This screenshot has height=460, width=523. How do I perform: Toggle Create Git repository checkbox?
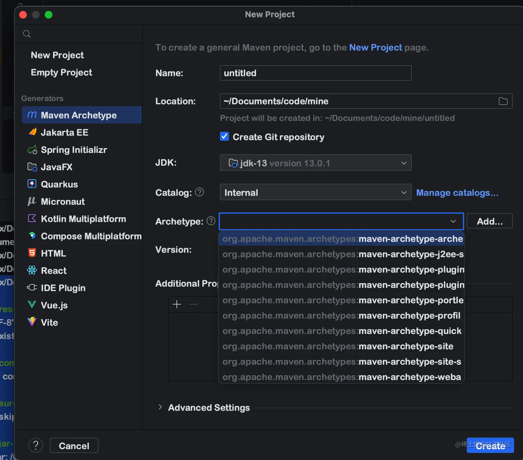(x=224, y=136)
